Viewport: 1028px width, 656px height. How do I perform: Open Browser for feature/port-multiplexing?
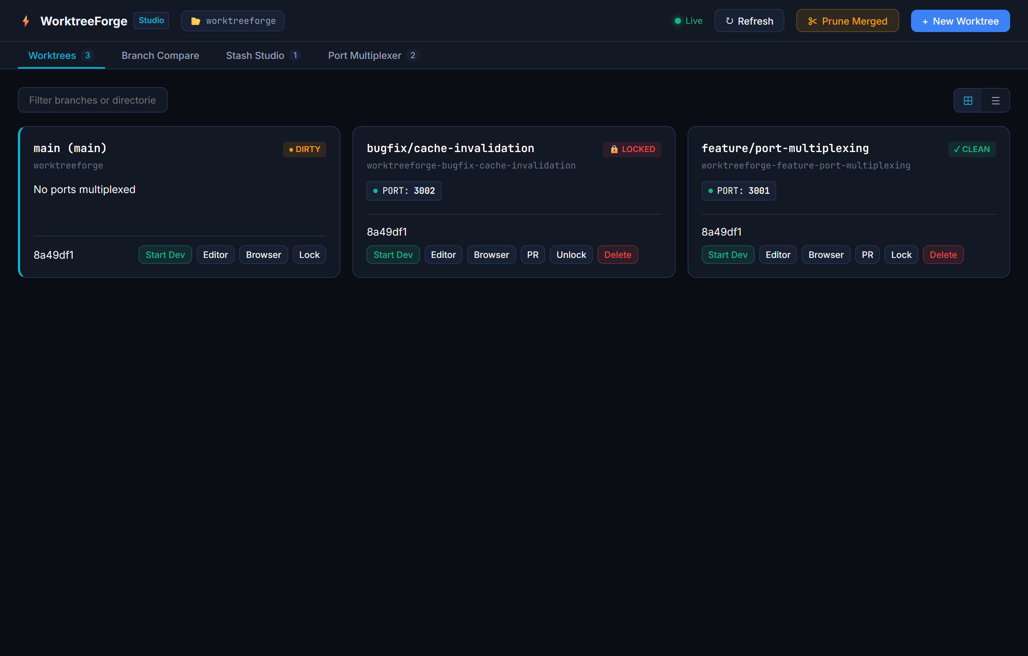826,255
